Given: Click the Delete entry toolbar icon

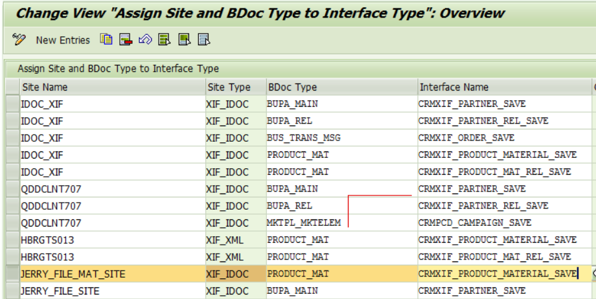Looking at the screenshot, I should point(126,39).
